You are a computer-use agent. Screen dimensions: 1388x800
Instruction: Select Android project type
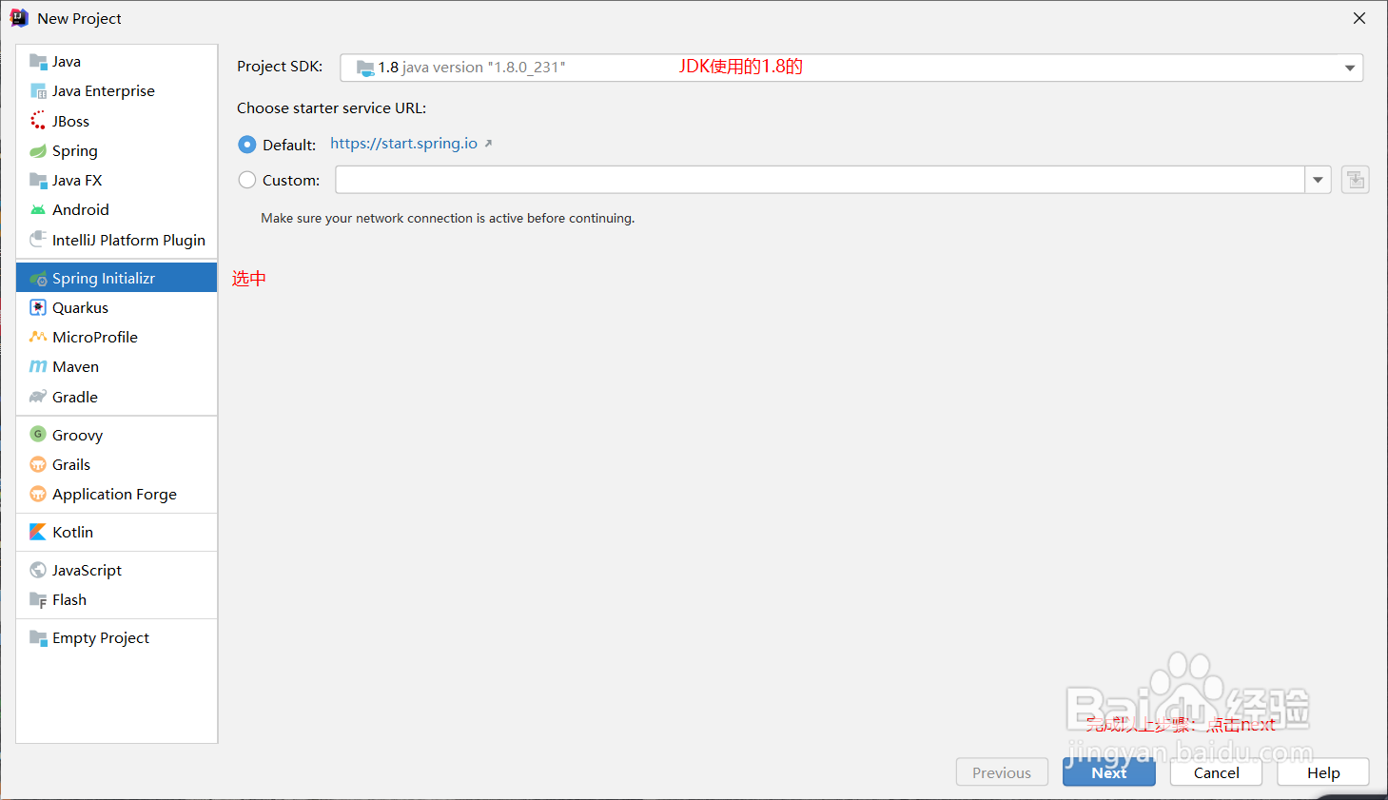(x=117, y=209)
